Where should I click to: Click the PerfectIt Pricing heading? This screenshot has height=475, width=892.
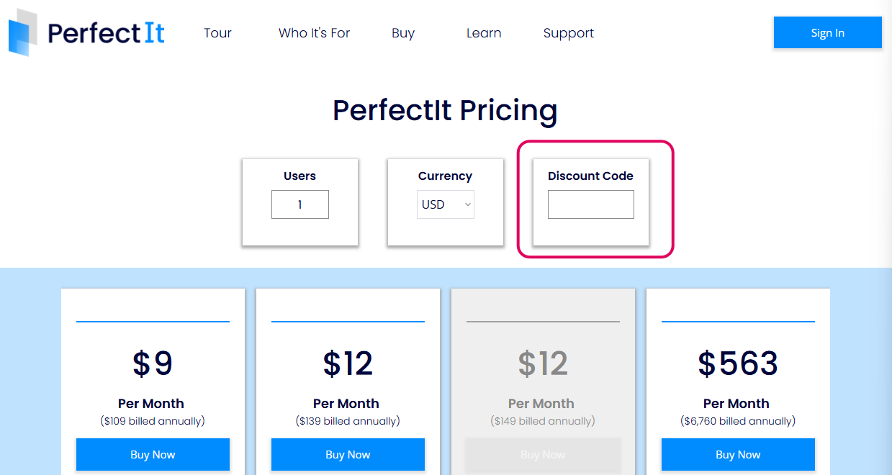tap(445, 110)
